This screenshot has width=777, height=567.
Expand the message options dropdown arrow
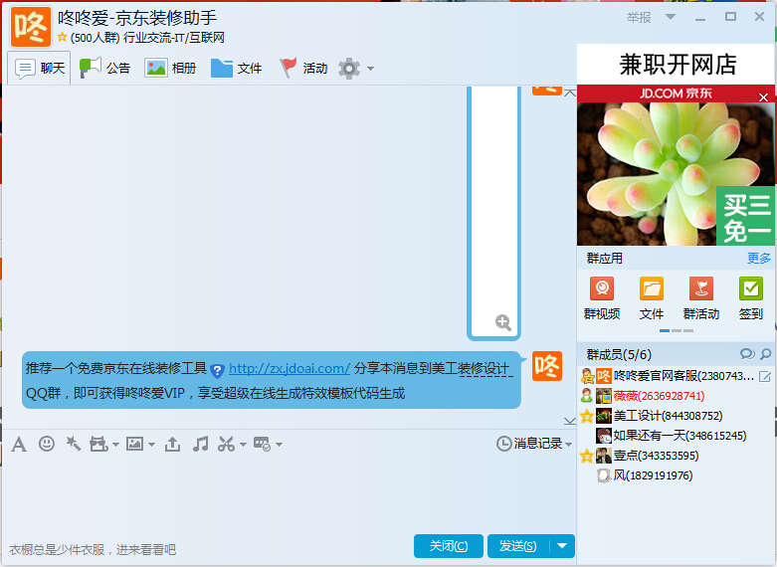point(279,445)
